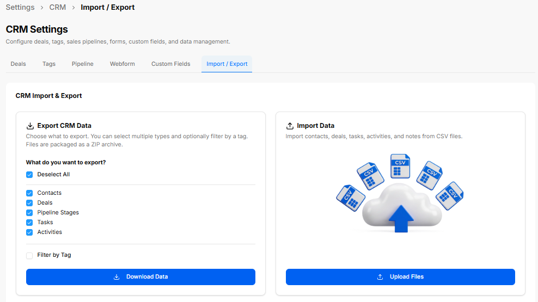
Task: Open CRM breadcrumb link
Action: click(x=58, y=8)
